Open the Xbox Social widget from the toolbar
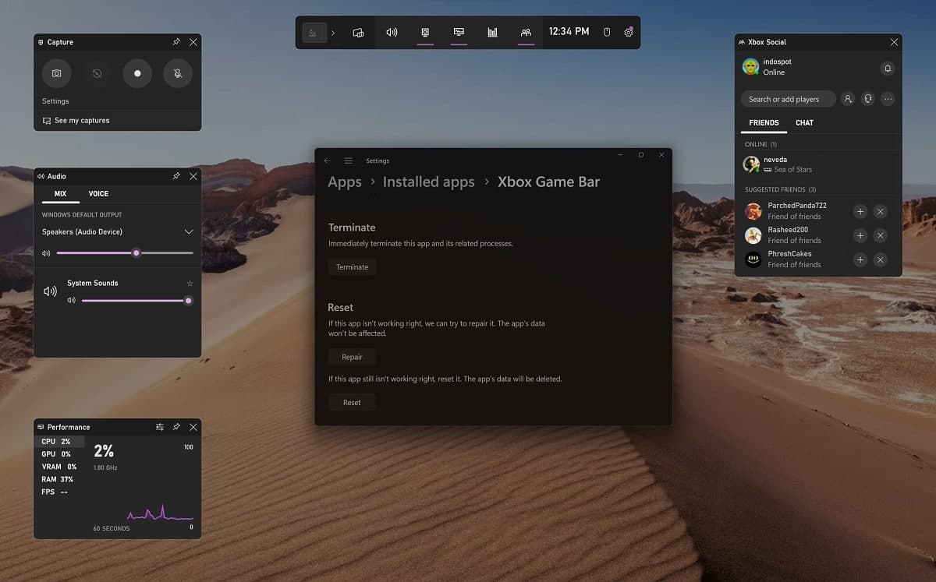This screenshot has width=936, height=582. [526, 33]
